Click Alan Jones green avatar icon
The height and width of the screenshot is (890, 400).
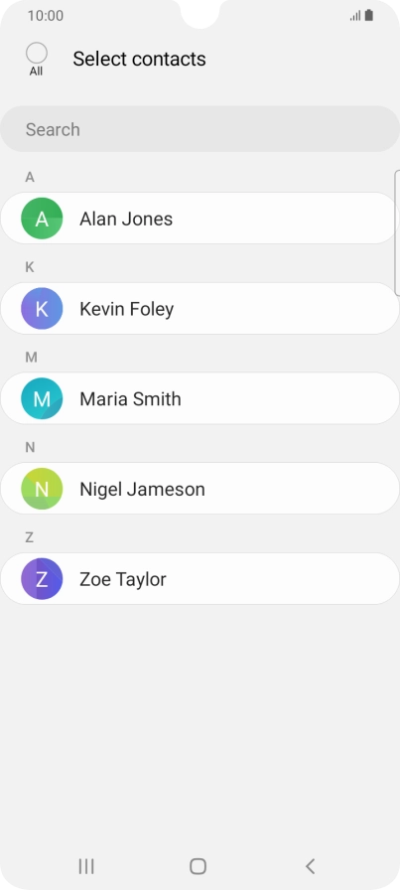42,219
